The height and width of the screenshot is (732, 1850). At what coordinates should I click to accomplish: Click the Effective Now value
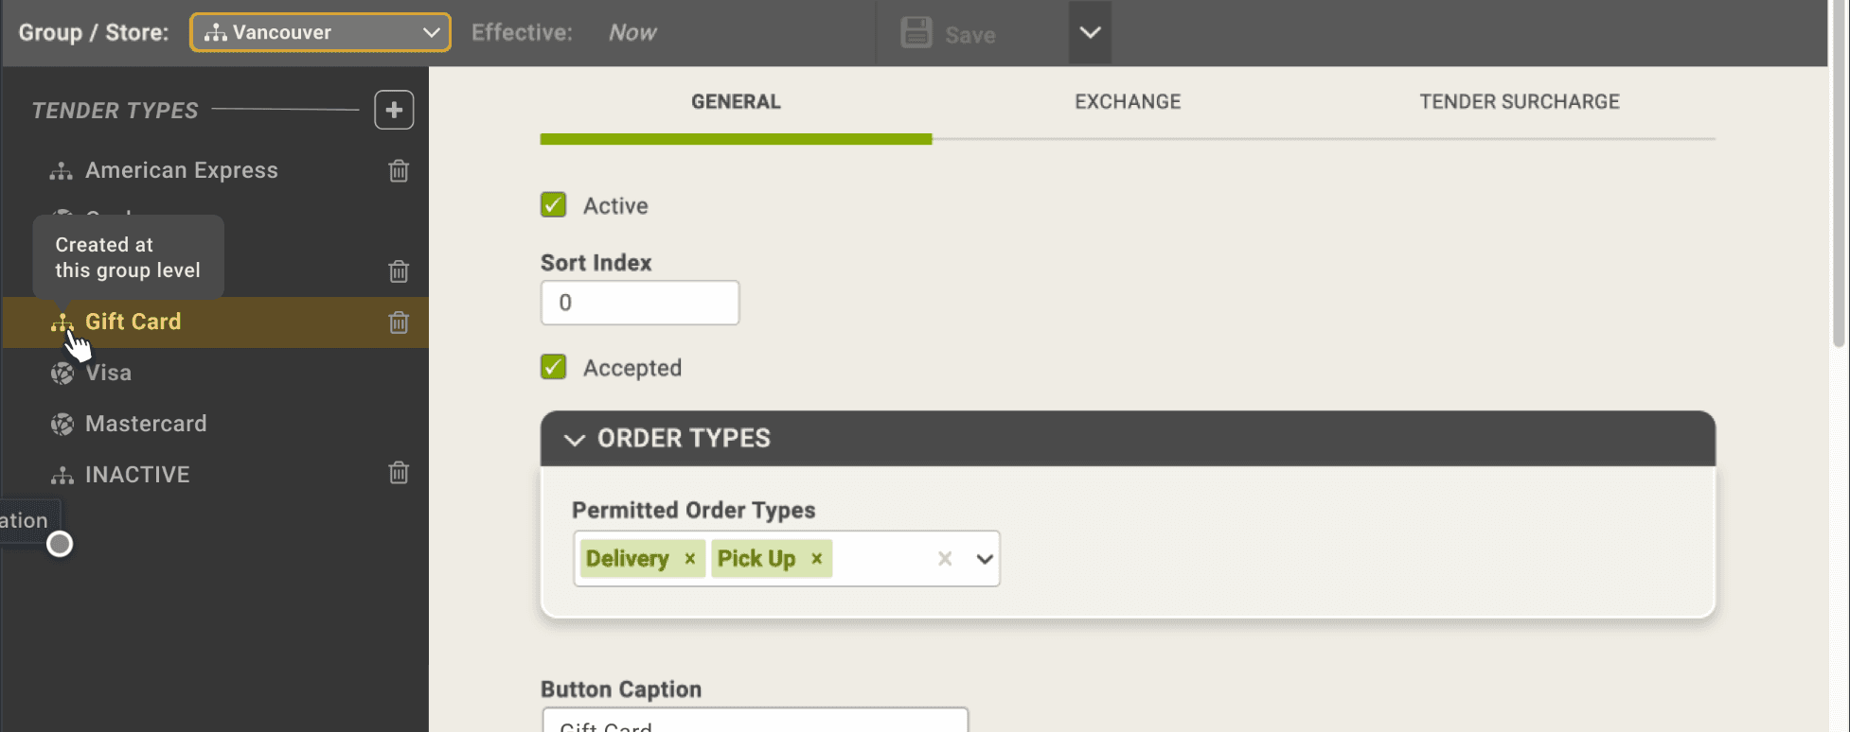632,33
